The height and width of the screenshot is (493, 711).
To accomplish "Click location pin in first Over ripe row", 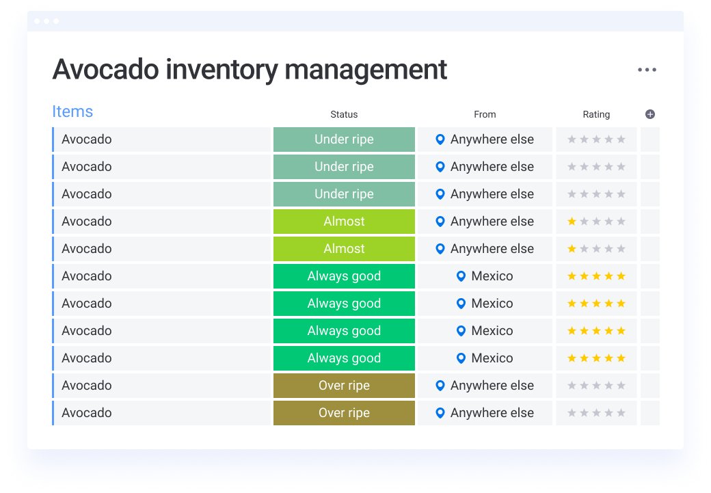I will click(440, 386).
